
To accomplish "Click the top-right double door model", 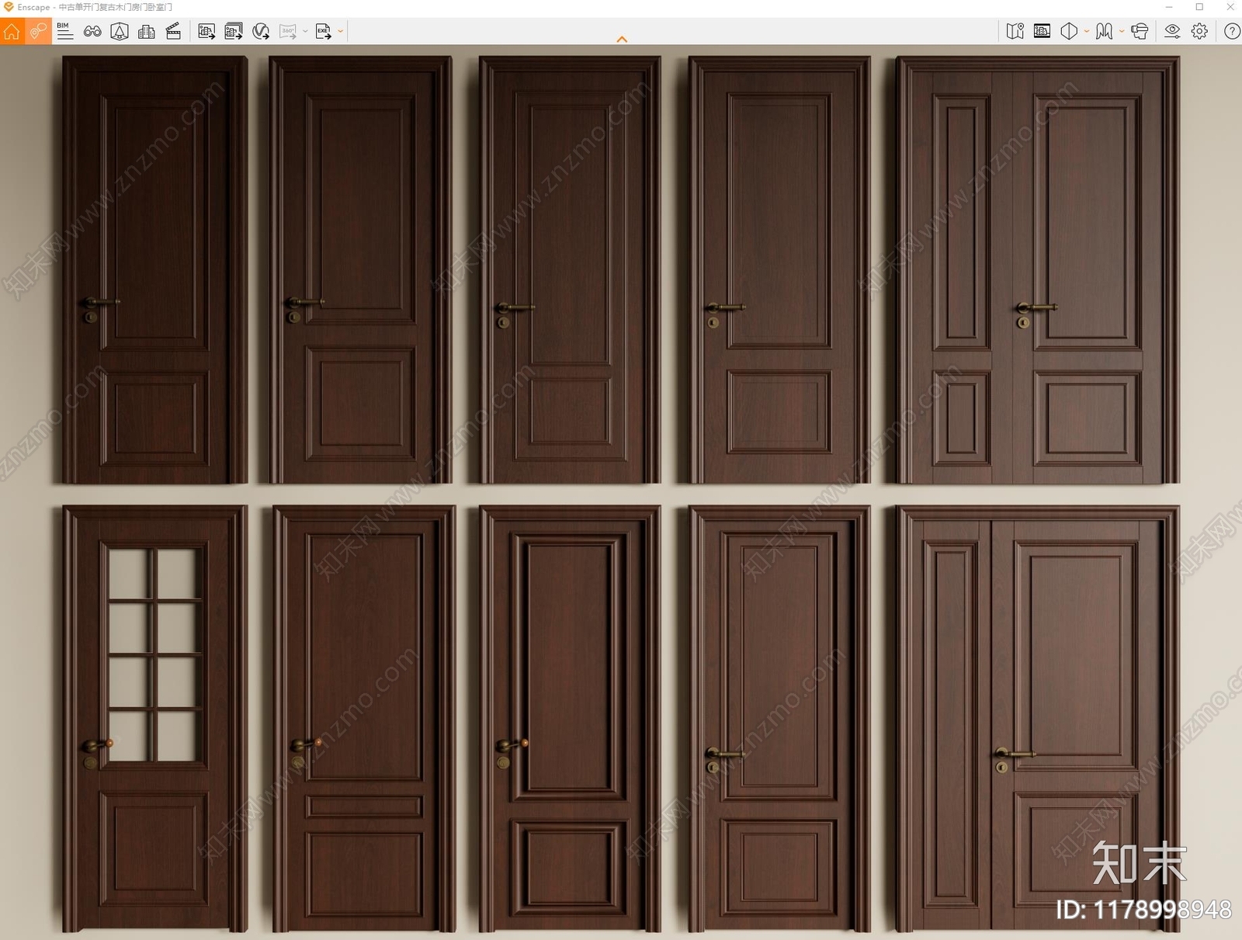I will [x=1037, y=270].
